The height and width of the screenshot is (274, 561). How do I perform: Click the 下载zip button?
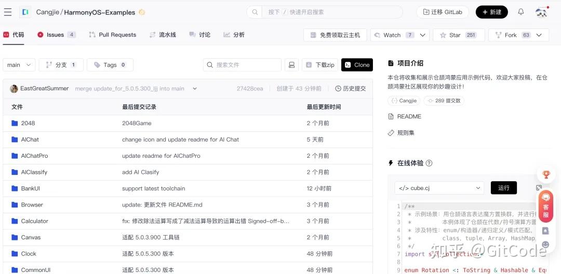click(320, 65)
